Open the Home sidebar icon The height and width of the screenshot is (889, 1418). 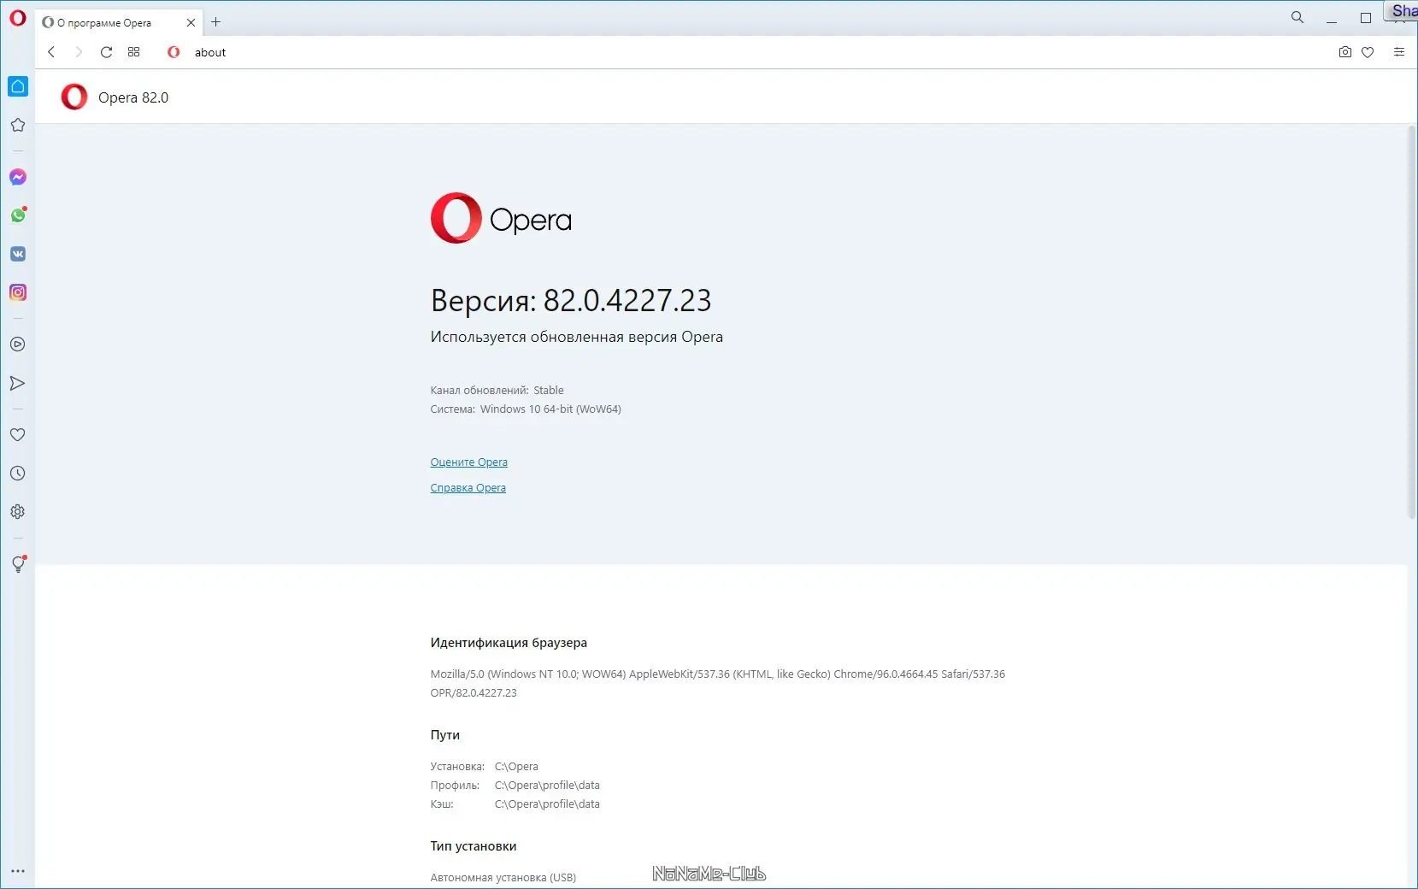coord(18,86)
